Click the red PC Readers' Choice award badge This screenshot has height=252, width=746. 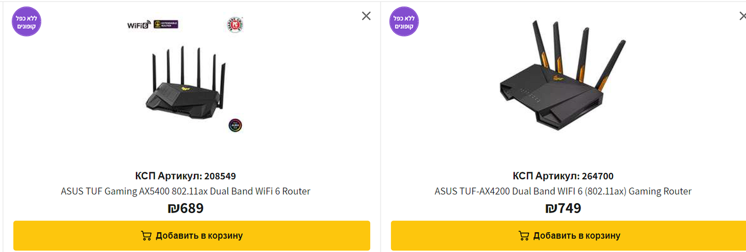click(x=234, y=24)
